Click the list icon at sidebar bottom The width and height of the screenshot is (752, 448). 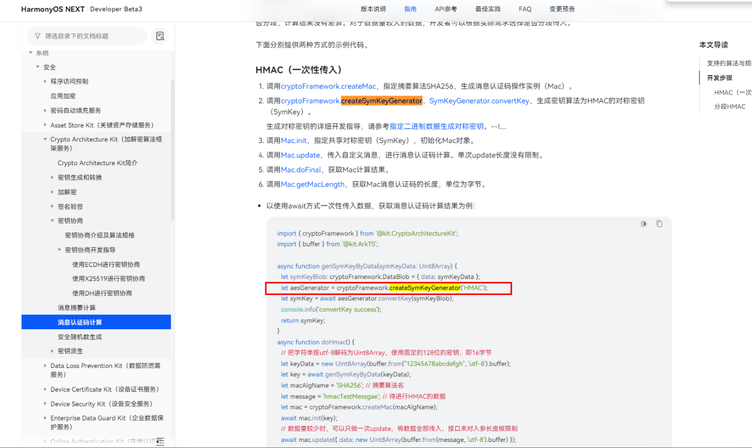click(160, 441)
